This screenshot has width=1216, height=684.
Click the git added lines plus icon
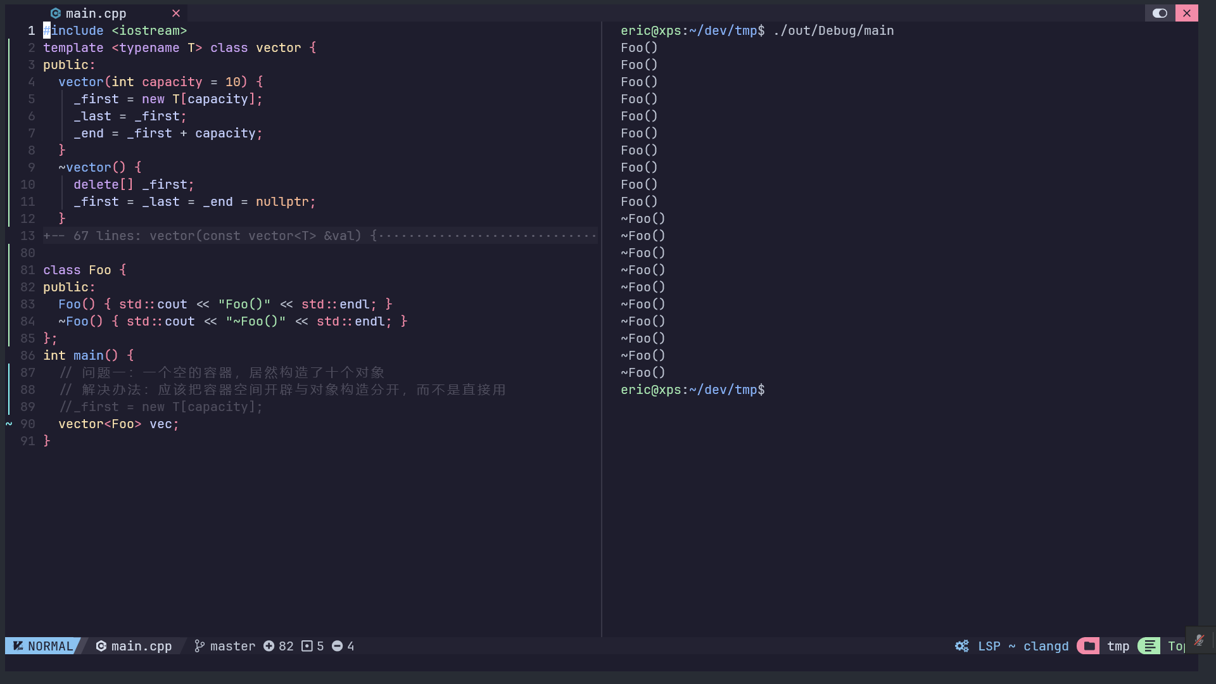tap(269, 646)
